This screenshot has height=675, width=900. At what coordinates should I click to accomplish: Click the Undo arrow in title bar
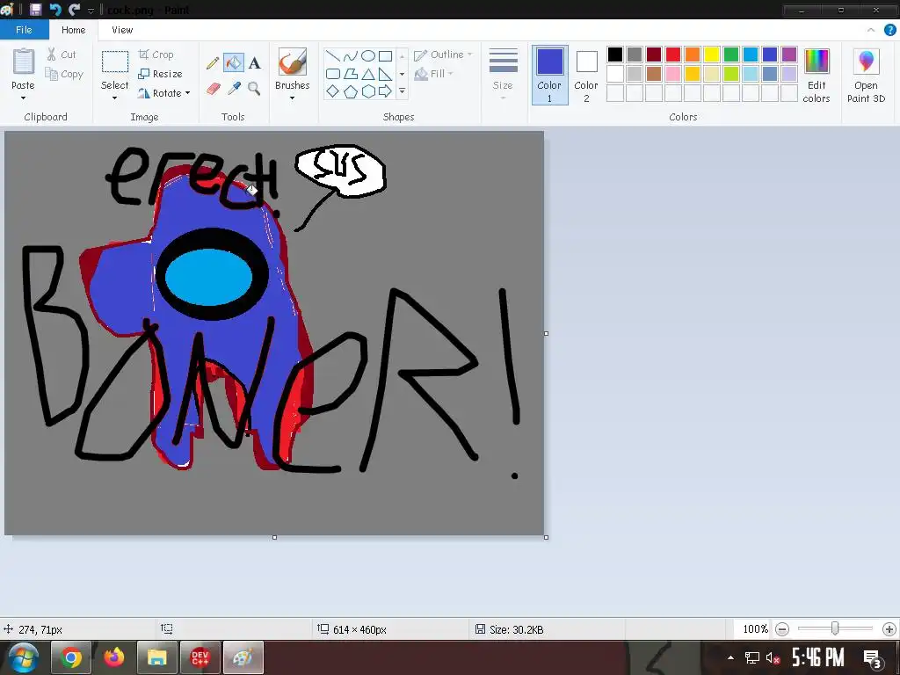point(55,9)
